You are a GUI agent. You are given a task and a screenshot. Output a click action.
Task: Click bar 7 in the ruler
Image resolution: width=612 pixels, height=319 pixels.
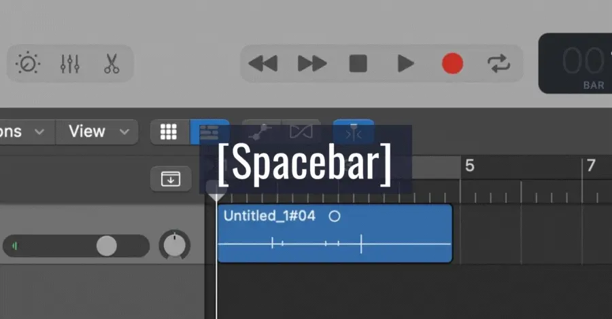[591, 166]
